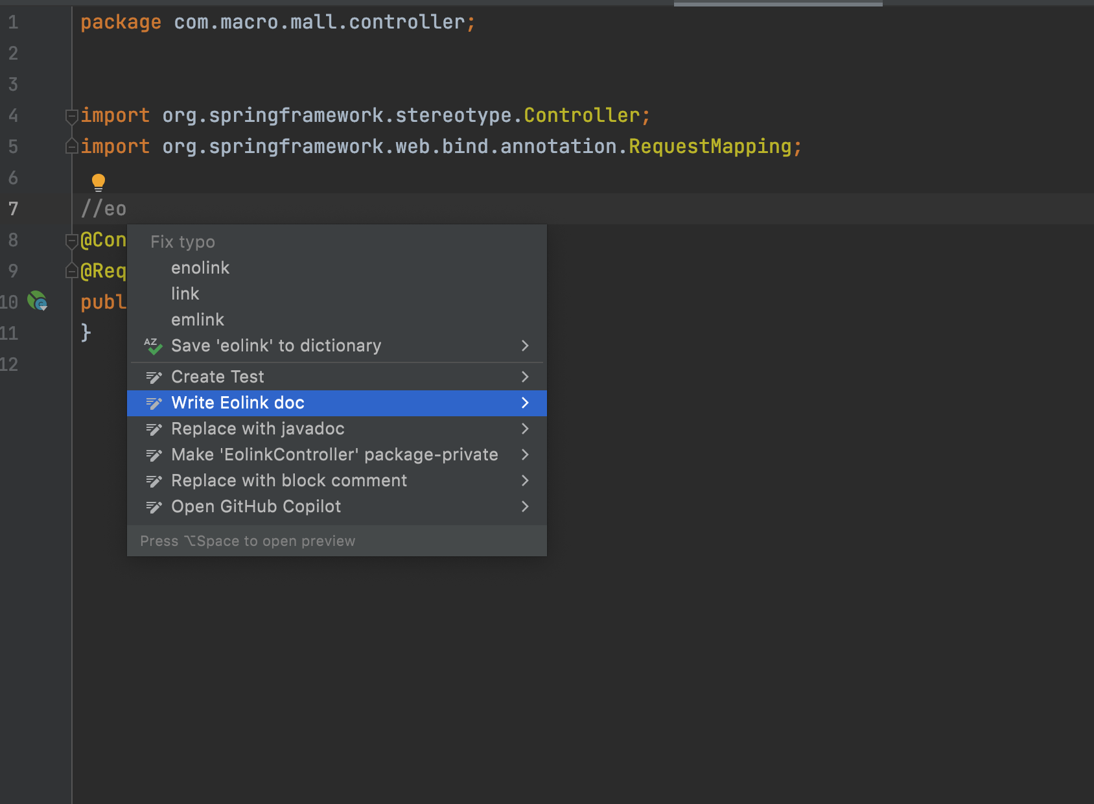Select Replace with javadoc
Screen dimensions: 1094x804
click(337, 429)
